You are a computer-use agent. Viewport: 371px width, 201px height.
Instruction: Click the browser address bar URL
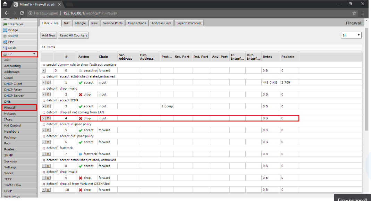click(90, 13)
